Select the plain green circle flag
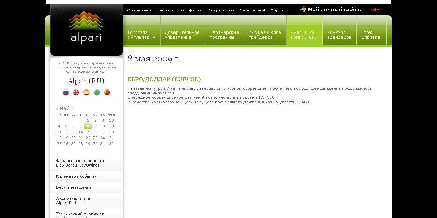437x218 pixels. 97,92
